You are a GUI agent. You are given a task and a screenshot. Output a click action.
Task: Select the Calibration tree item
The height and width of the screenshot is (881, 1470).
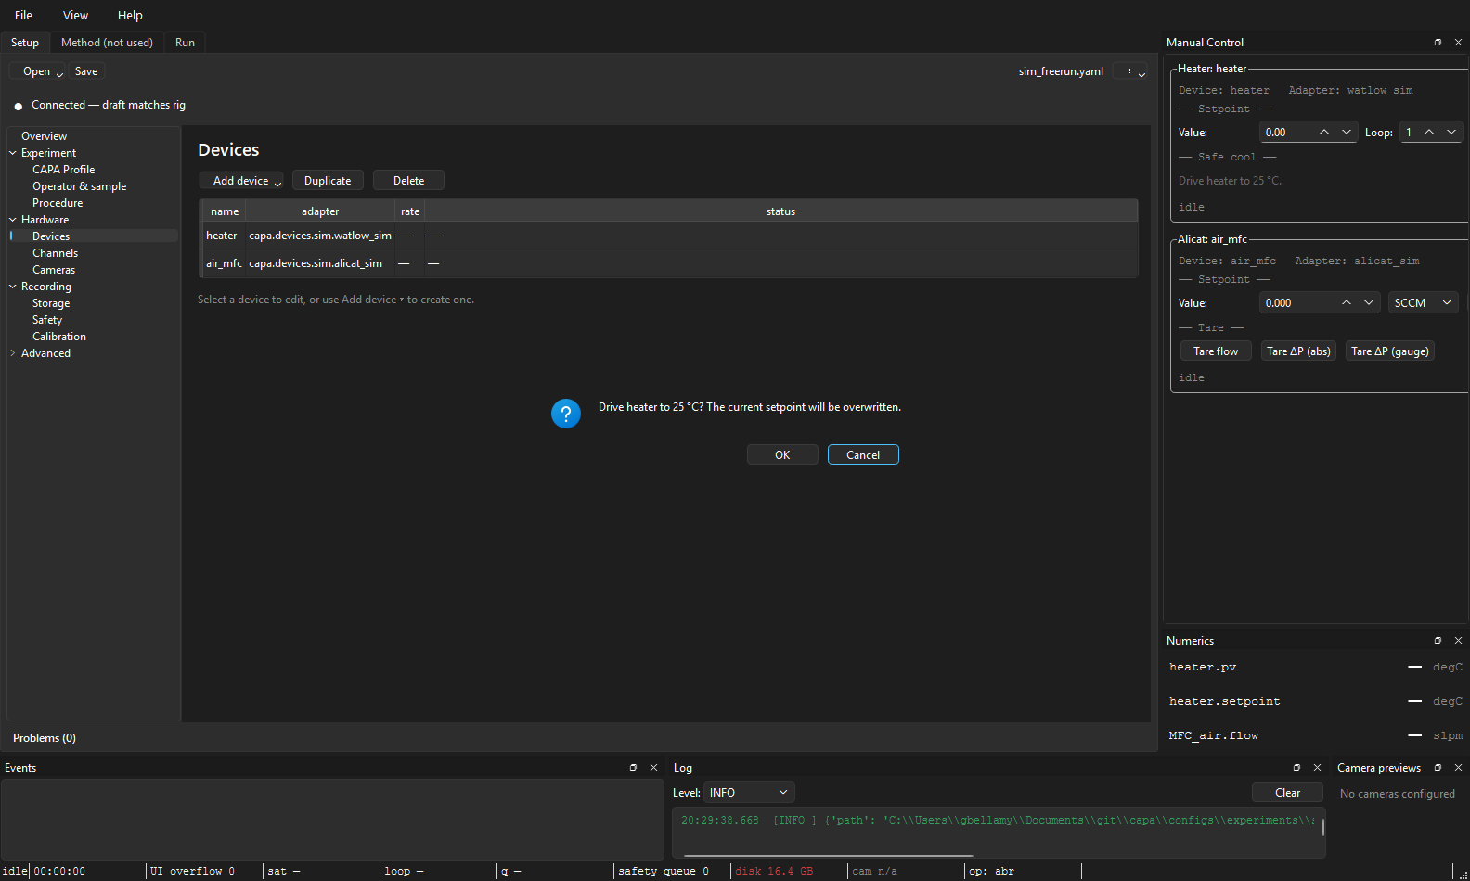(59, 337)
